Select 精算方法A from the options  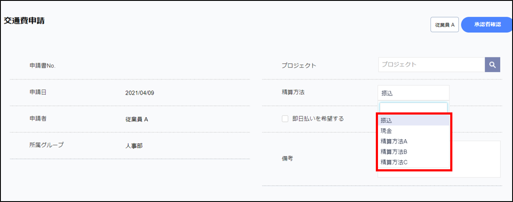click(x=414, y=141)
